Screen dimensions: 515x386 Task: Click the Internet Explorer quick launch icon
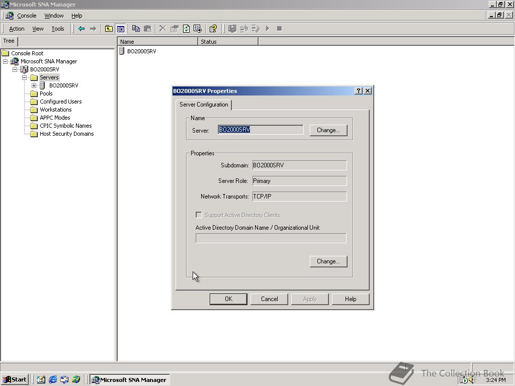(53, 379)
